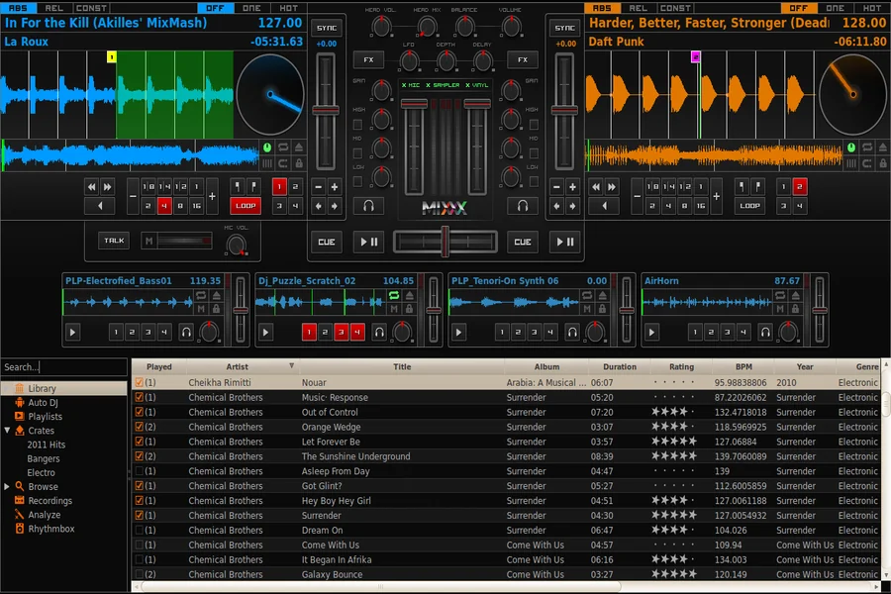Expand the Browse tree item
891x594 pixels.
click(7, 487)
